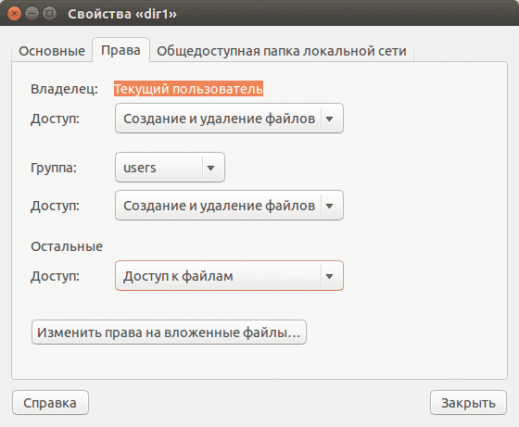Click the highlighted Текущий пользователь owner text
Screen dimensions: 519x427
click(189, 89)
